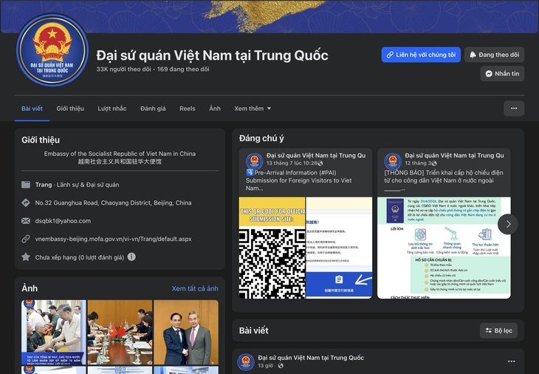Click the globe privacy icon on the 13 giờ post
Image resolution: width=539 pixels, height=374 pixels.
(x=281, y=365)
